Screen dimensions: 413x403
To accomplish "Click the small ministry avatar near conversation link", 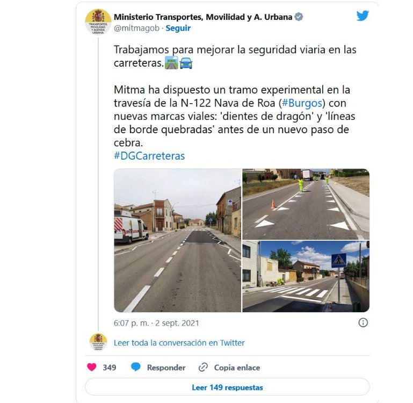I will (x=98, y=342).
